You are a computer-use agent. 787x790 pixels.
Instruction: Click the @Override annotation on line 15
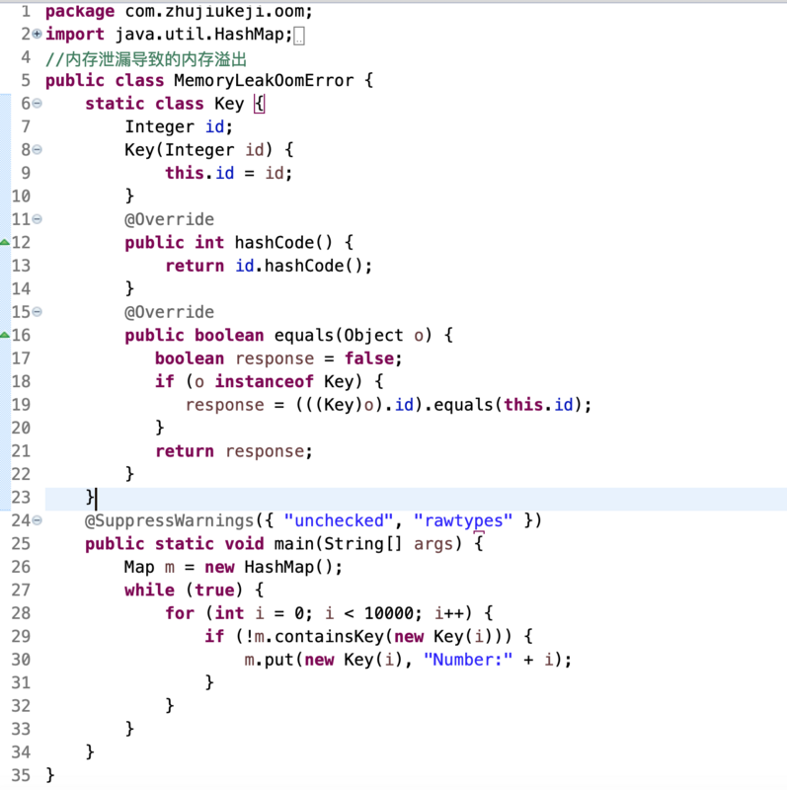coord(169,312)
